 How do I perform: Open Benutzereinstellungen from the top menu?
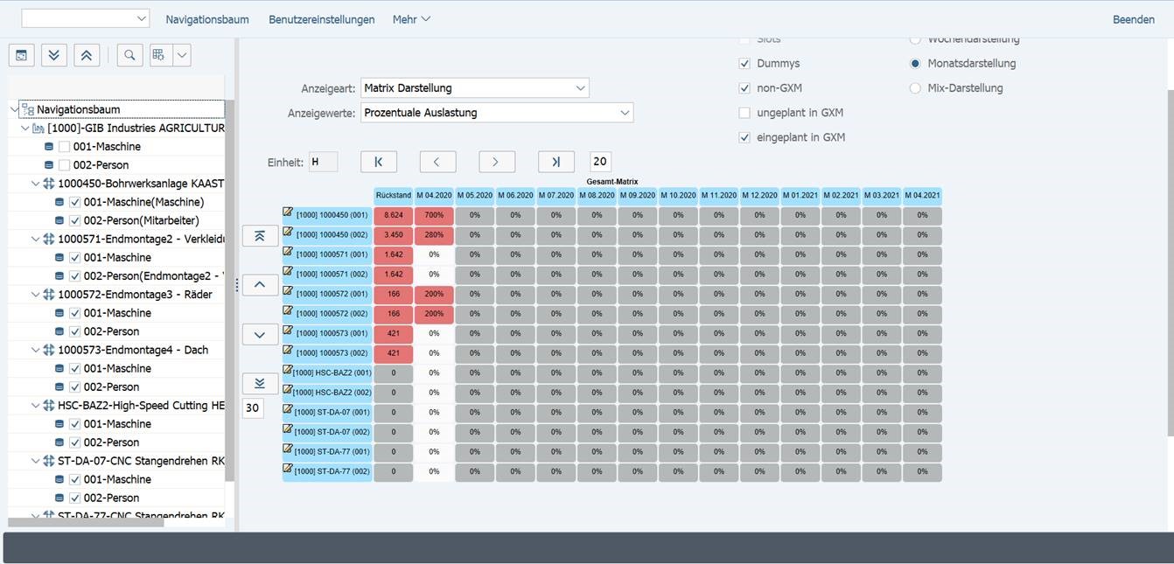pyautogui.click(x=321, y=19)
